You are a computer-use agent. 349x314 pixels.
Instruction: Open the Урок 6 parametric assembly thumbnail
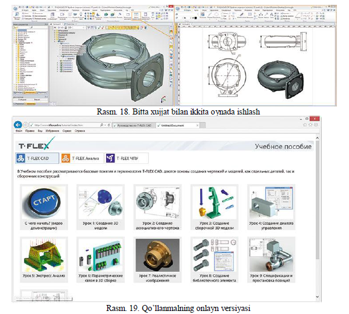point(101,255)
